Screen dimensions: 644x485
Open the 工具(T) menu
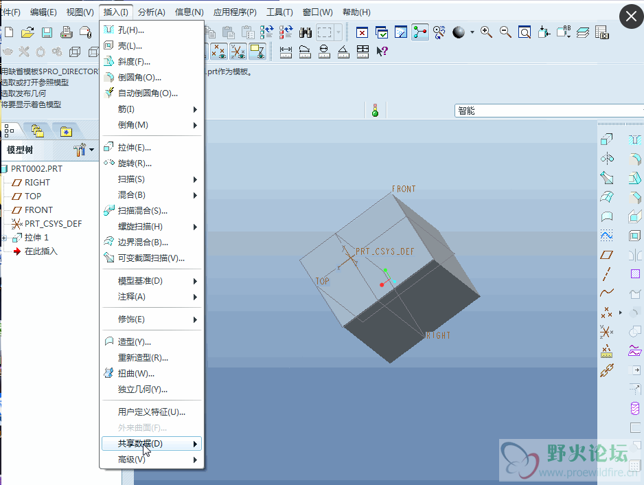click(x=279, y=12)
